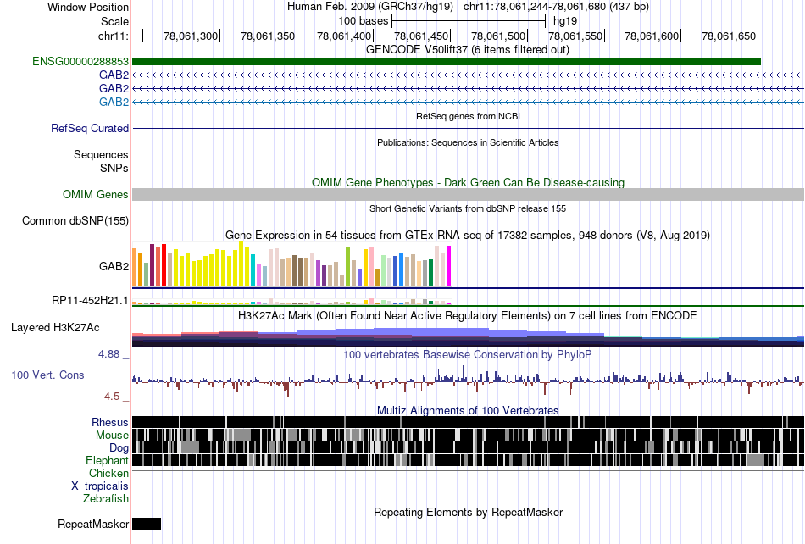Click the PhyloP conservation wiggle graph

click(469, 380)
